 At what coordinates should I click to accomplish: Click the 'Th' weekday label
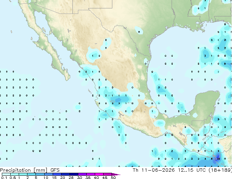pyautogui.click(x=135, y=170)
